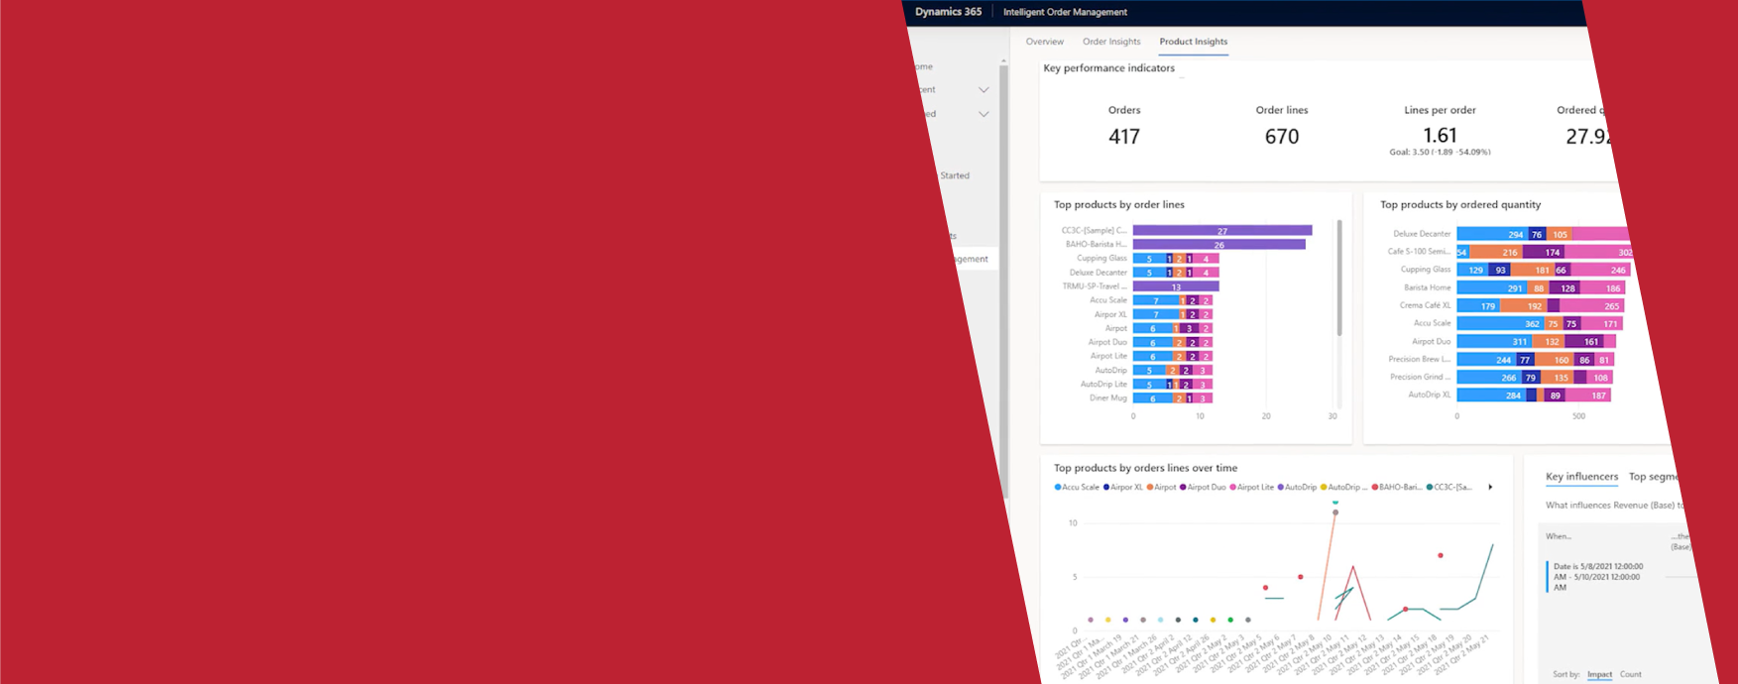Click the Airpor XL legend dot
The image size is (1738, 684).
1106,488
